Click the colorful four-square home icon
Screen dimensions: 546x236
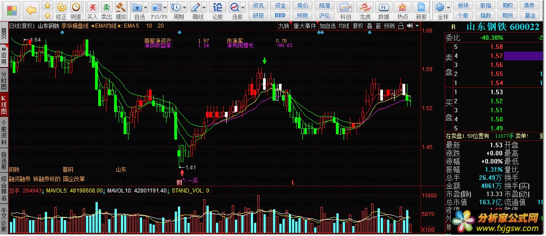coord(12,10)
